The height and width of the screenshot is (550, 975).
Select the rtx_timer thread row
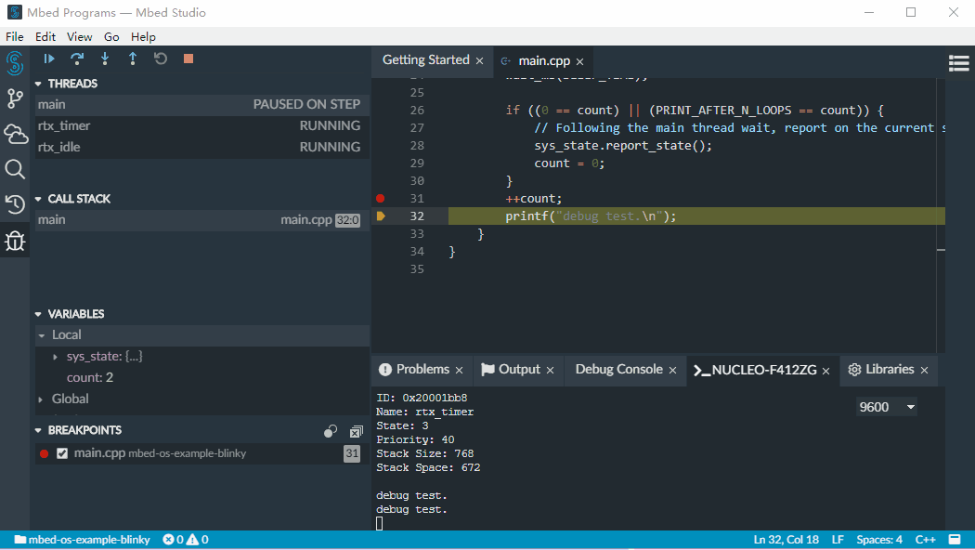coord(202,125)
